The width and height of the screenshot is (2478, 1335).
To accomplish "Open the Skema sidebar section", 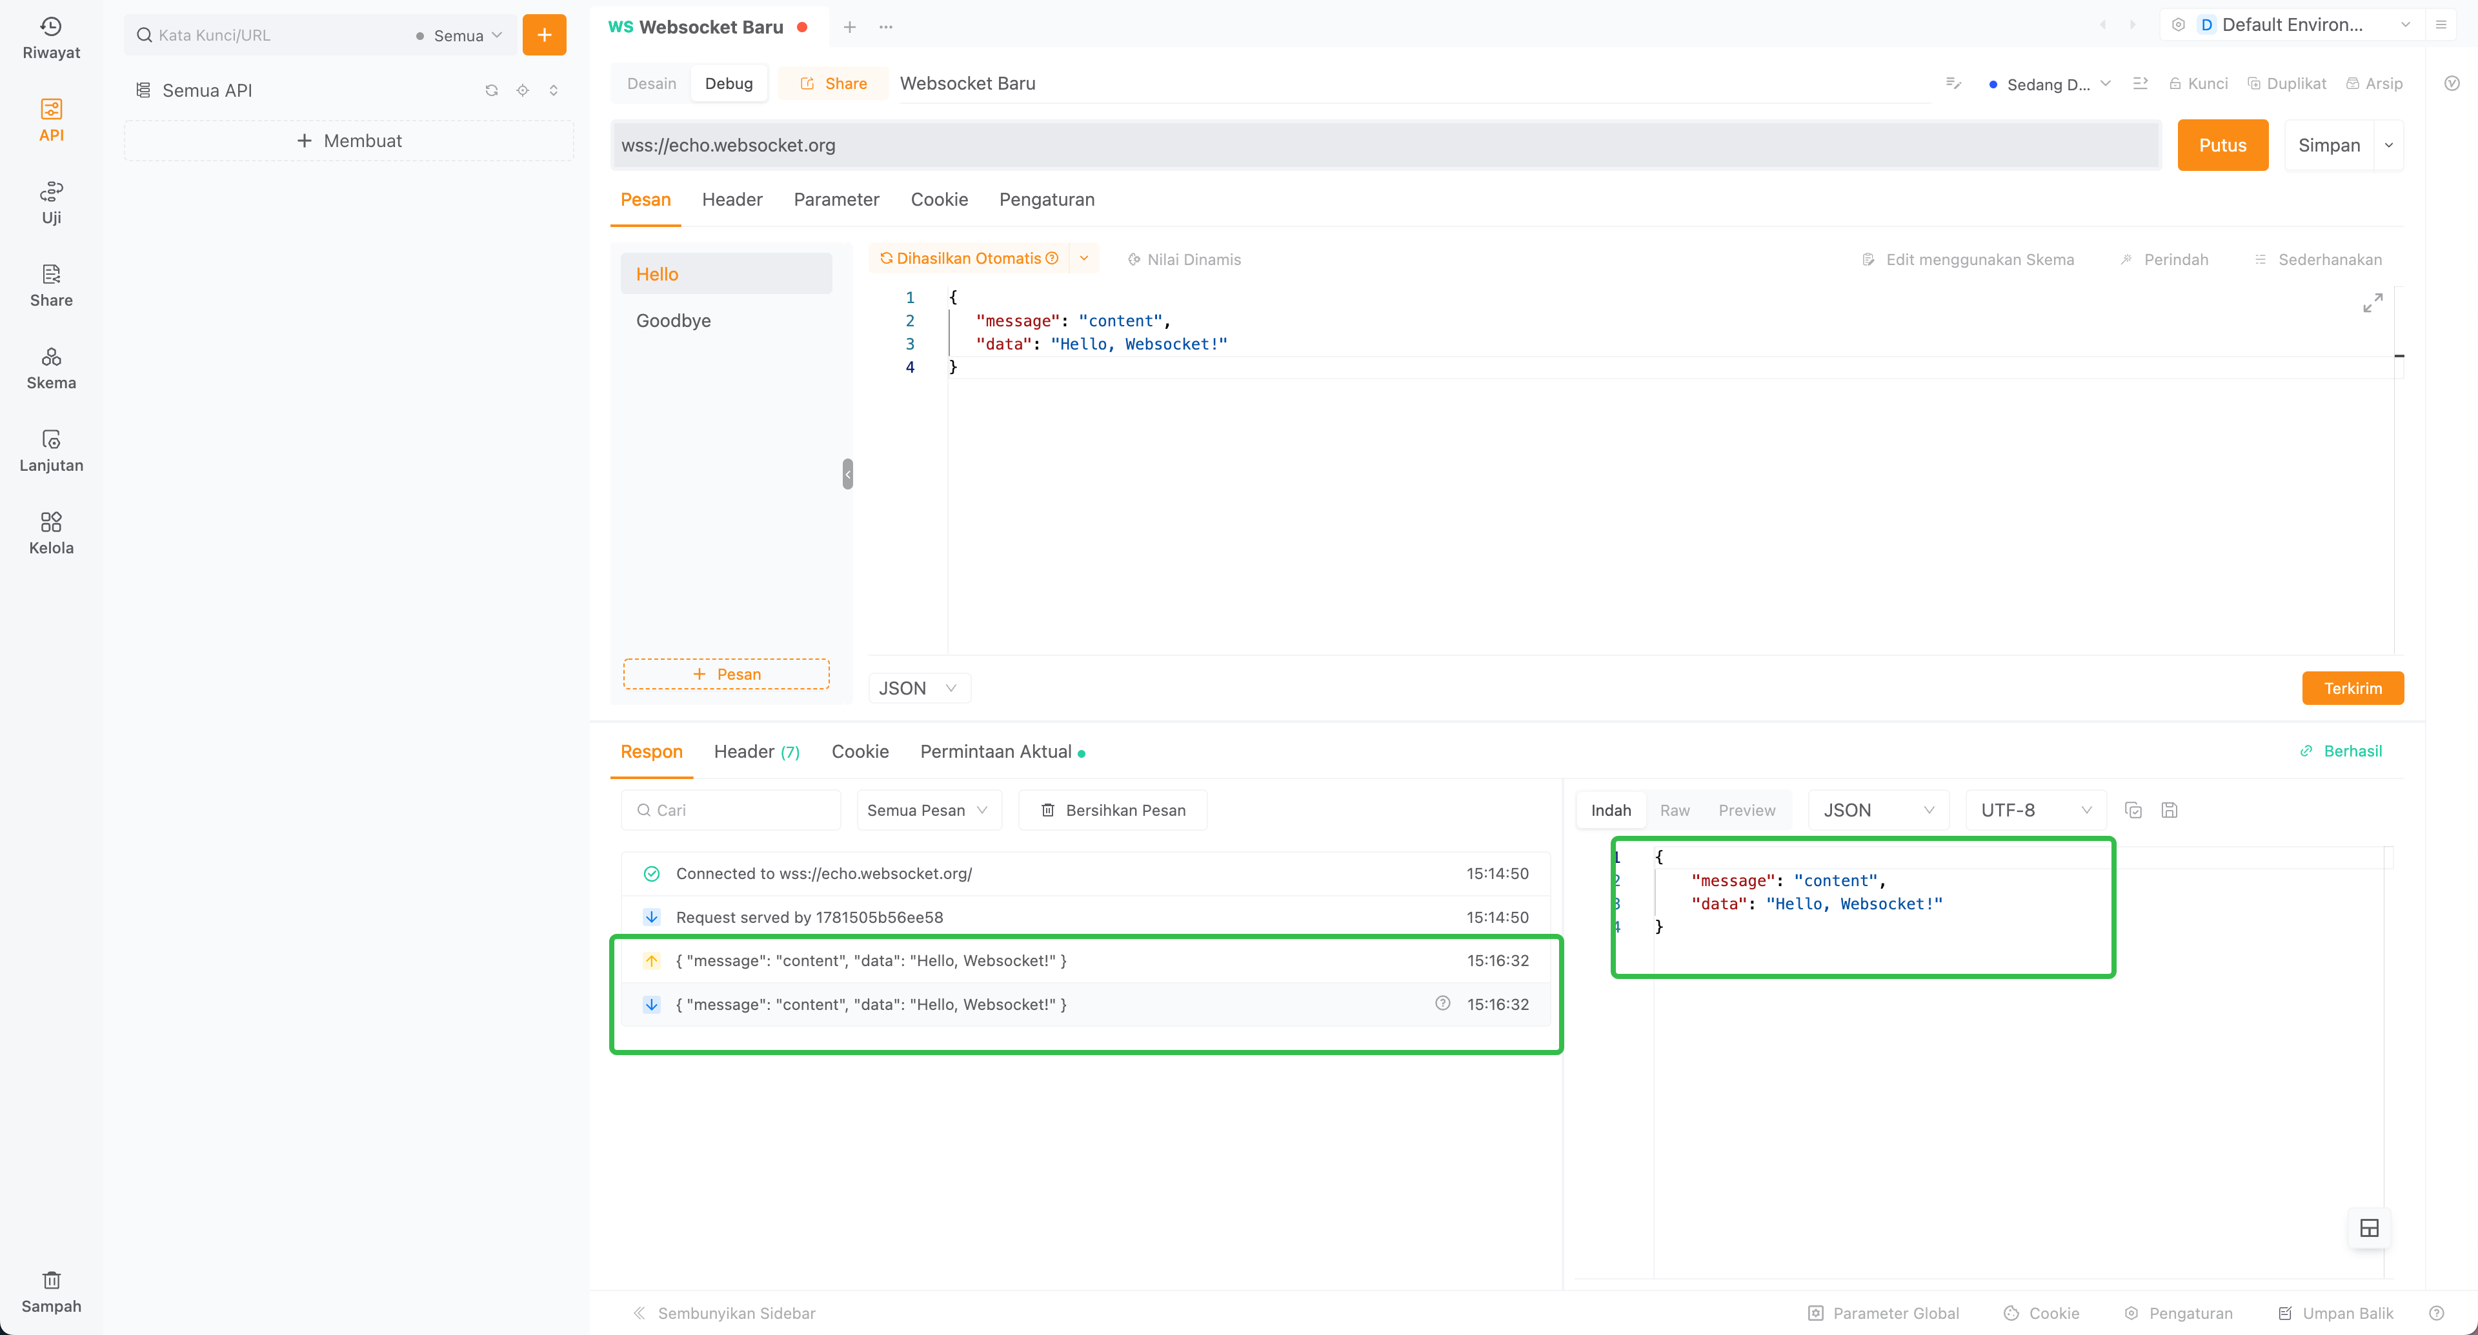I will pos(51,369).
